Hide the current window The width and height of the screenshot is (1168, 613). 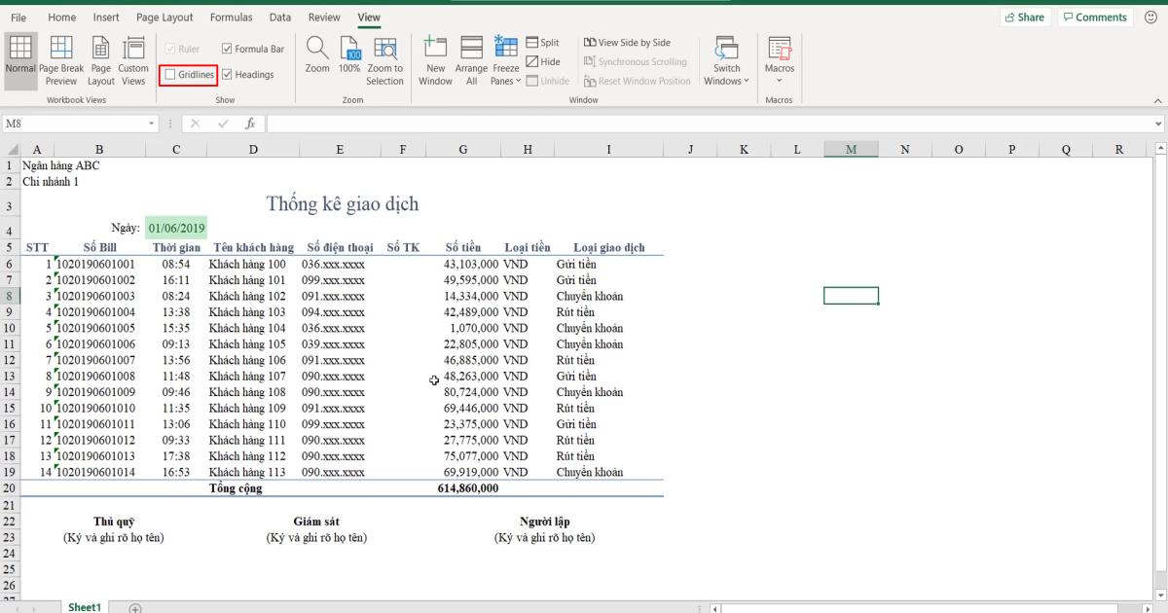(542, 60)
